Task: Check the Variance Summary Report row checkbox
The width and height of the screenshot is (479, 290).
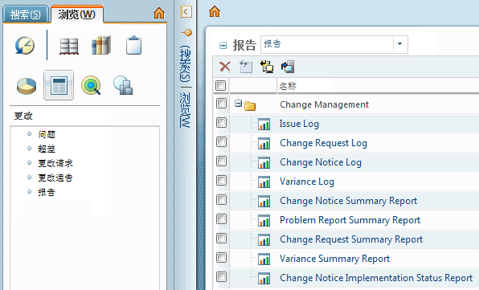Action: click(222, 257)
